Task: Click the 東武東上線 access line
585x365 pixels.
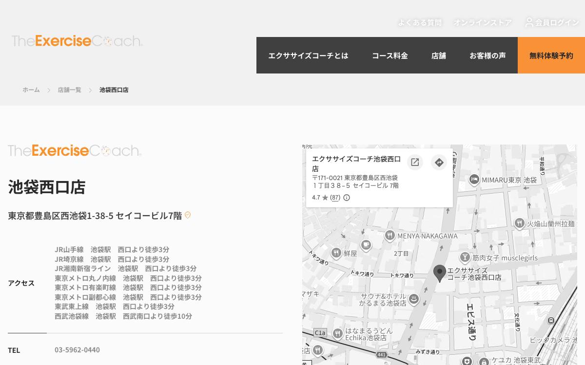Action: [115, 307]
